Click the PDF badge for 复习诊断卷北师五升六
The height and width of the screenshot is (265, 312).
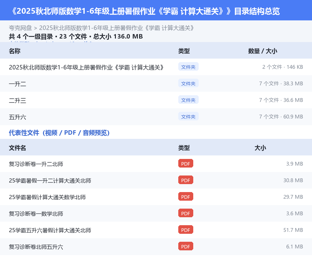tap(186, 246)
